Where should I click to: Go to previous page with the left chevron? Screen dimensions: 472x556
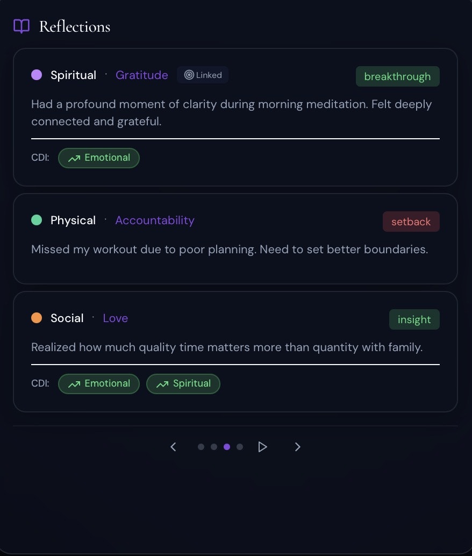coord(173,447)
